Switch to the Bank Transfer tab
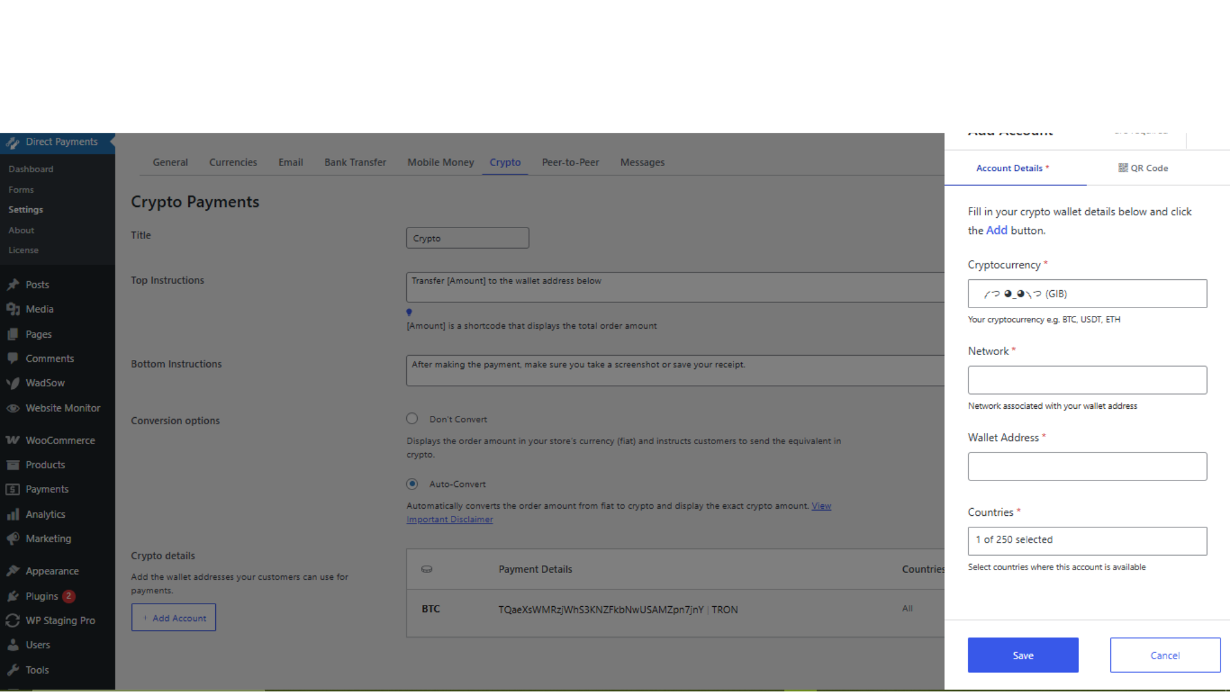1230x692 pixels. point(355,162)
